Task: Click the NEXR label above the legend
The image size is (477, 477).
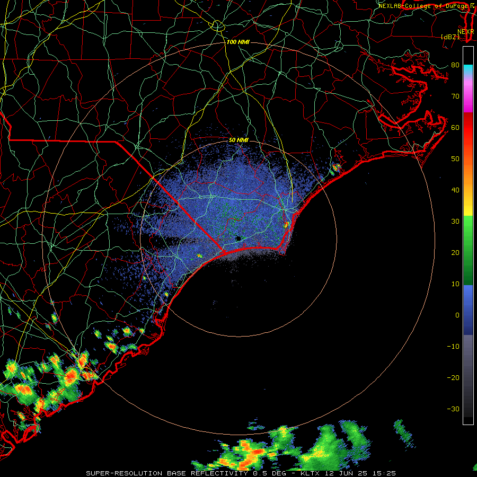Action: 465,31
